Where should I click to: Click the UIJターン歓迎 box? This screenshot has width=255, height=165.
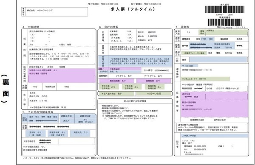pos(154,94)
